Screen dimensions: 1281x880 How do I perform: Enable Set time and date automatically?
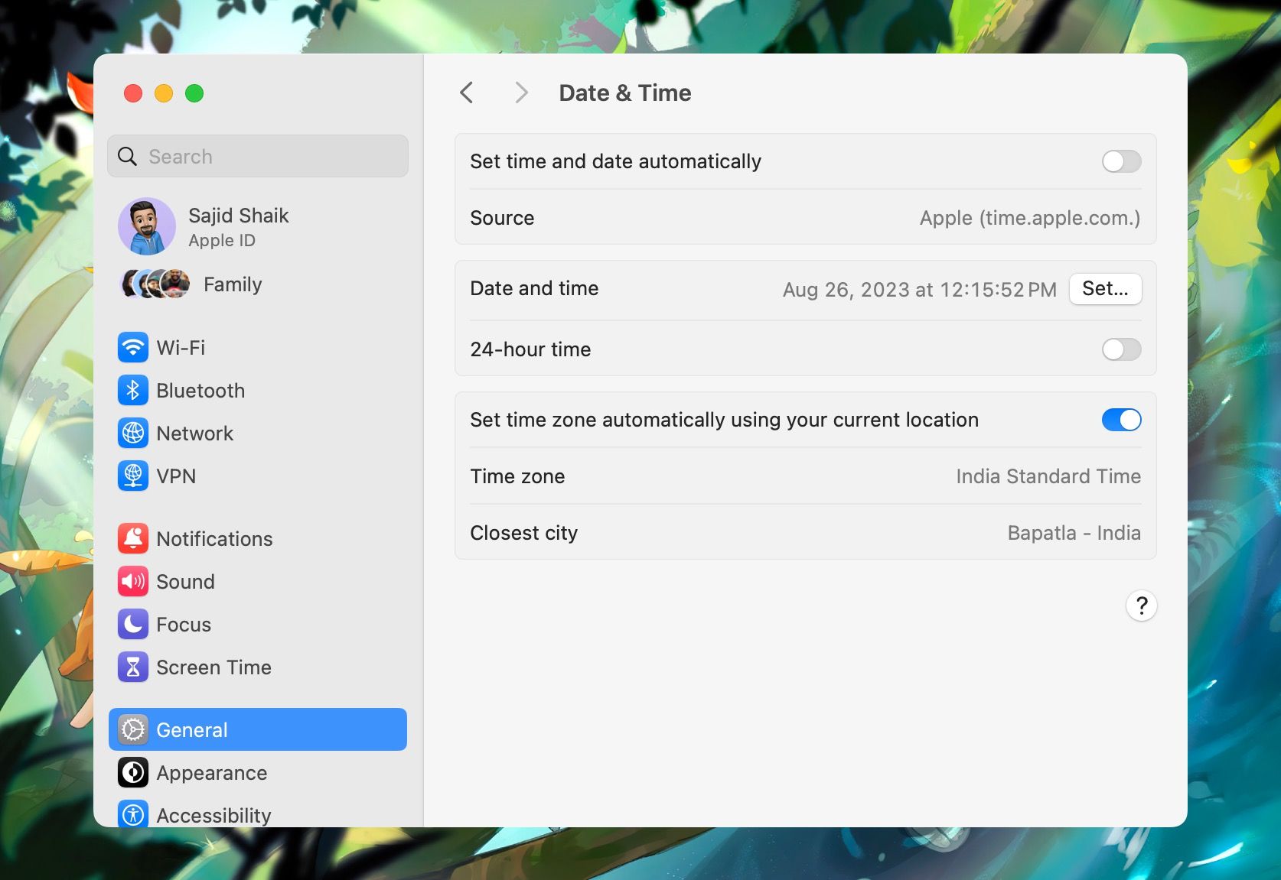(x=1120, y=161)
